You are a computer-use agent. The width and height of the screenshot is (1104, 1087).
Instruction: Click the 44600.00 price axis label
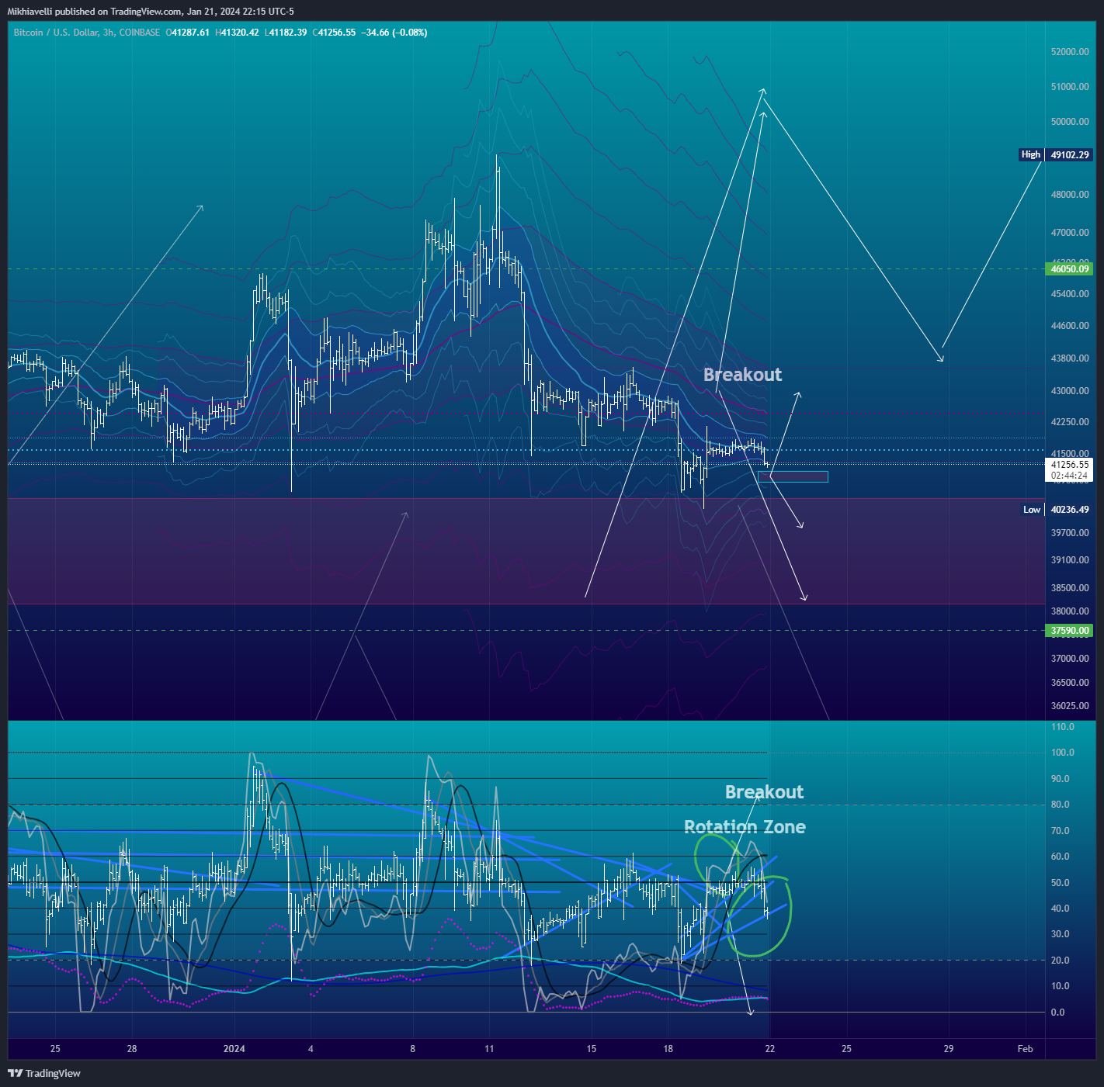click(x=1070, y=326)
